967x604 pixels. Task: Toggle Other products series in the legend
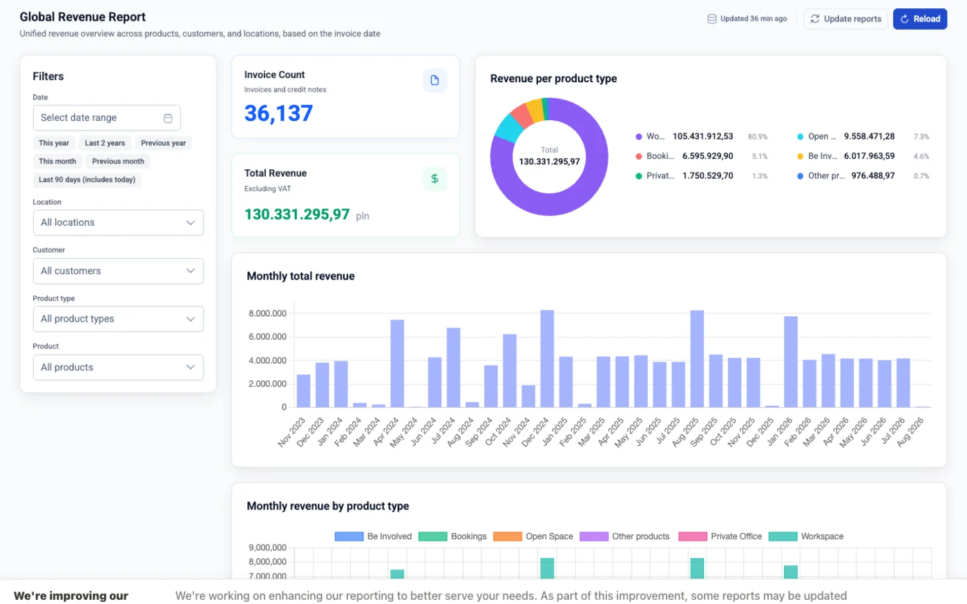pos(624,536)
